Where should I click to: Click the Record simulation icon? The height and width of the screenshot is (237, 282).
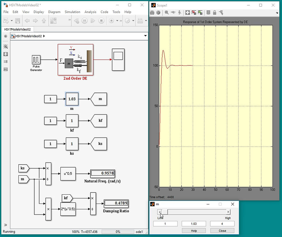click(112, 21)
